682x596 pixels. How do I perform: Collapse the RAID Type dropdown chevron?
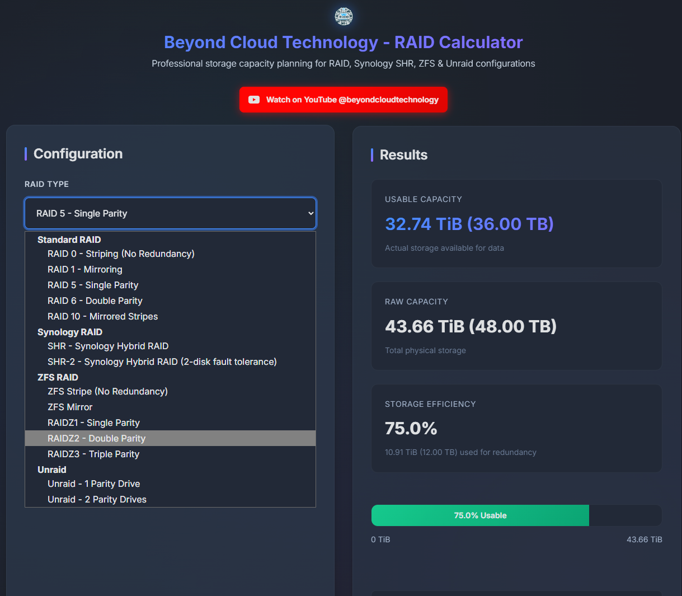(x=311, y=213)
